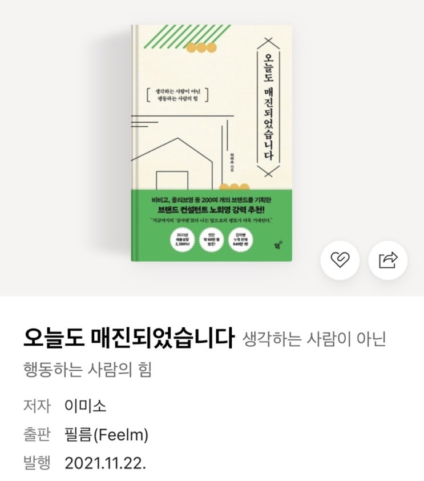Click subtitle line 행동하는 사람의 힘
This screenshot has height=481, width=424.
pyautogui.click(x=88, y=369)
